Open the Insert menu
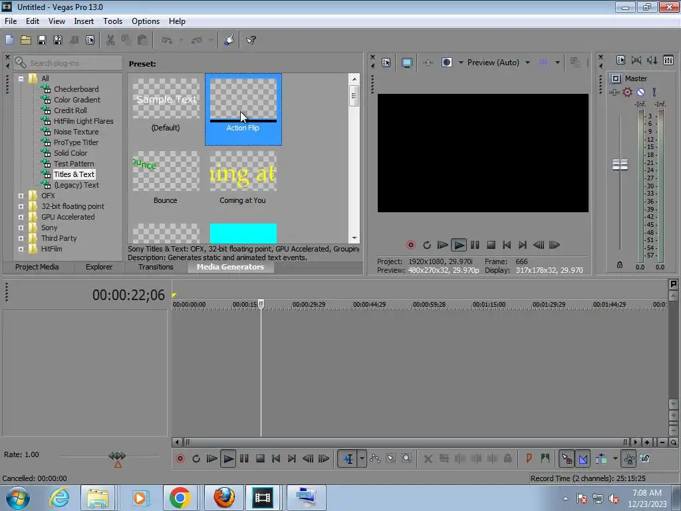681x511 pixels. pyautogui.click(x=84, y=21)
